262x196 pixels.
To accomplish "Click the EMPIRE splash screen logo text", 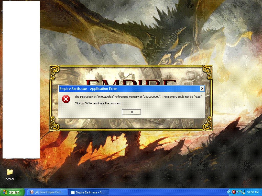I will point(131,82).
